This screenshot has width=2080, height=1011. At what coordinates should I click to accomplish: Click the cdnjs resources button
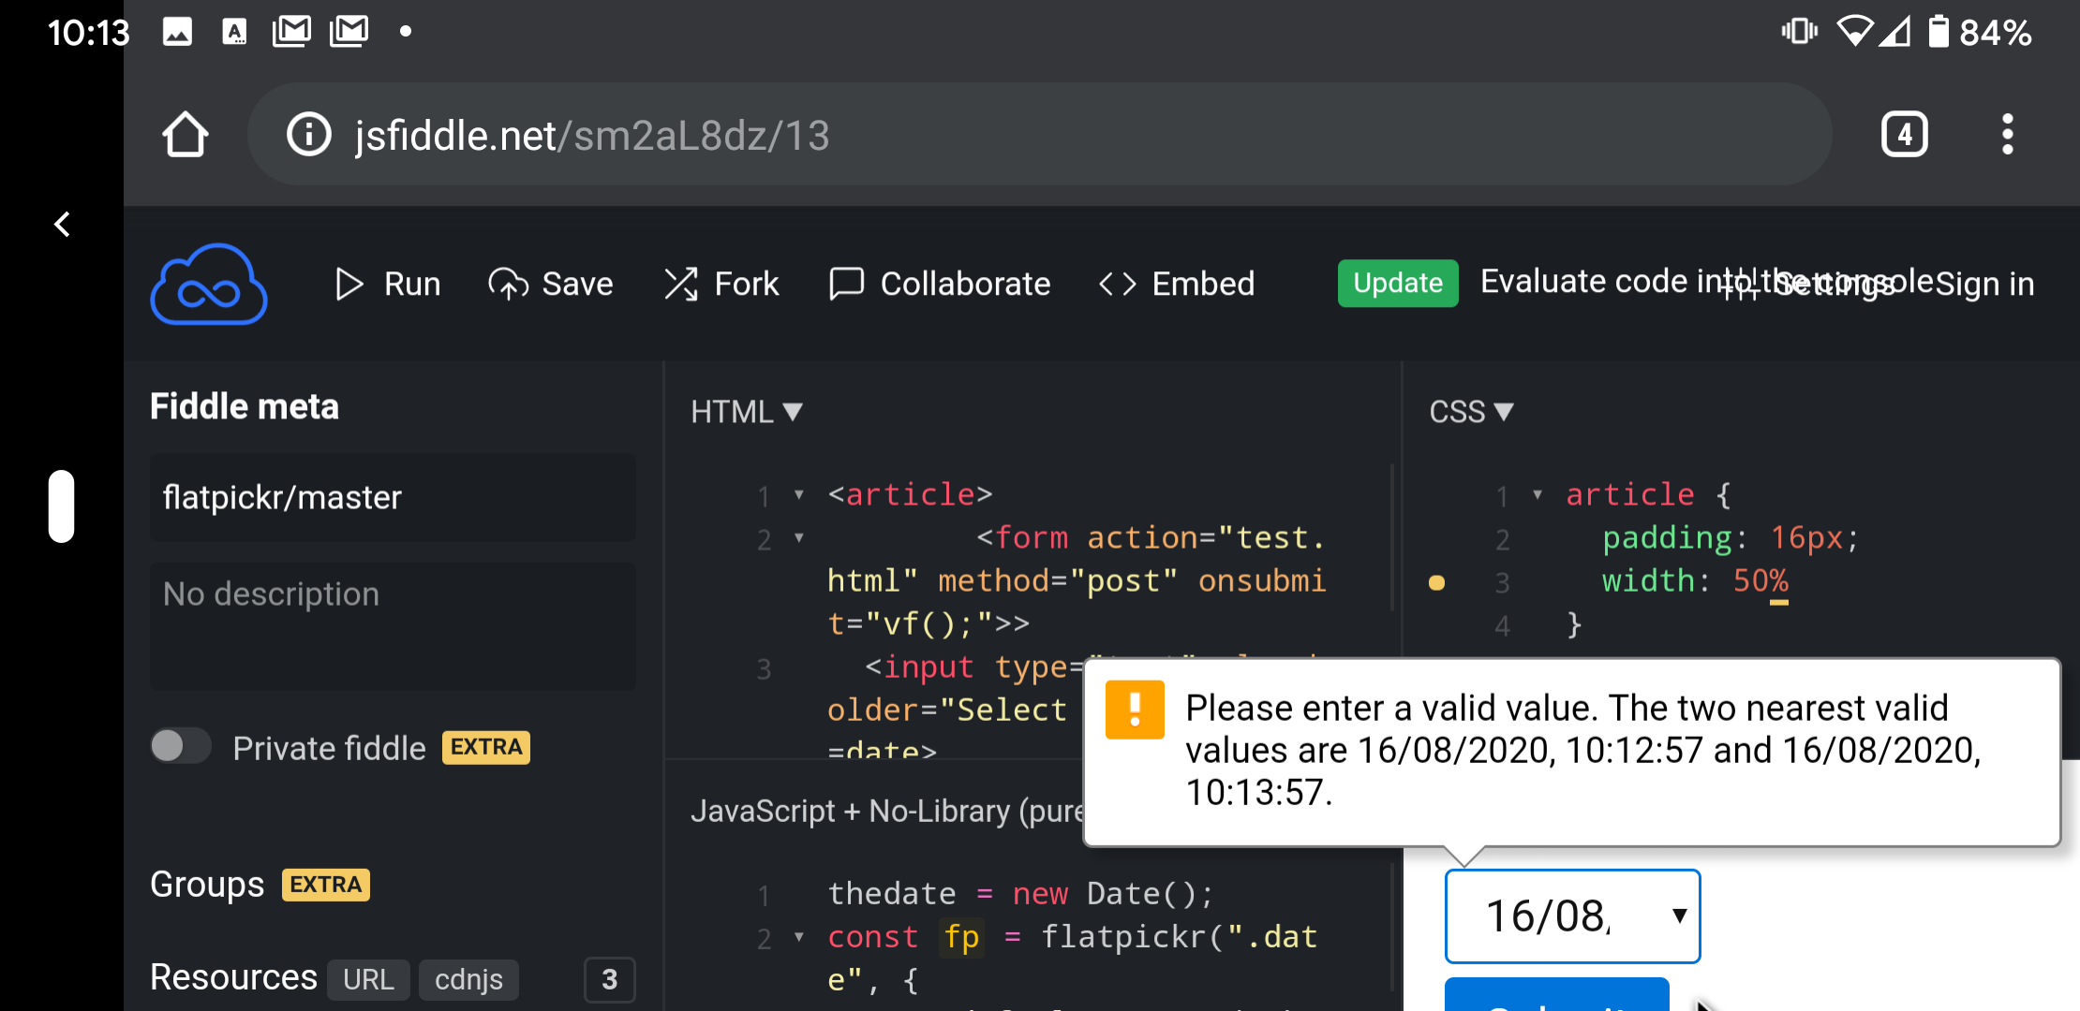(x=468, y=979)
